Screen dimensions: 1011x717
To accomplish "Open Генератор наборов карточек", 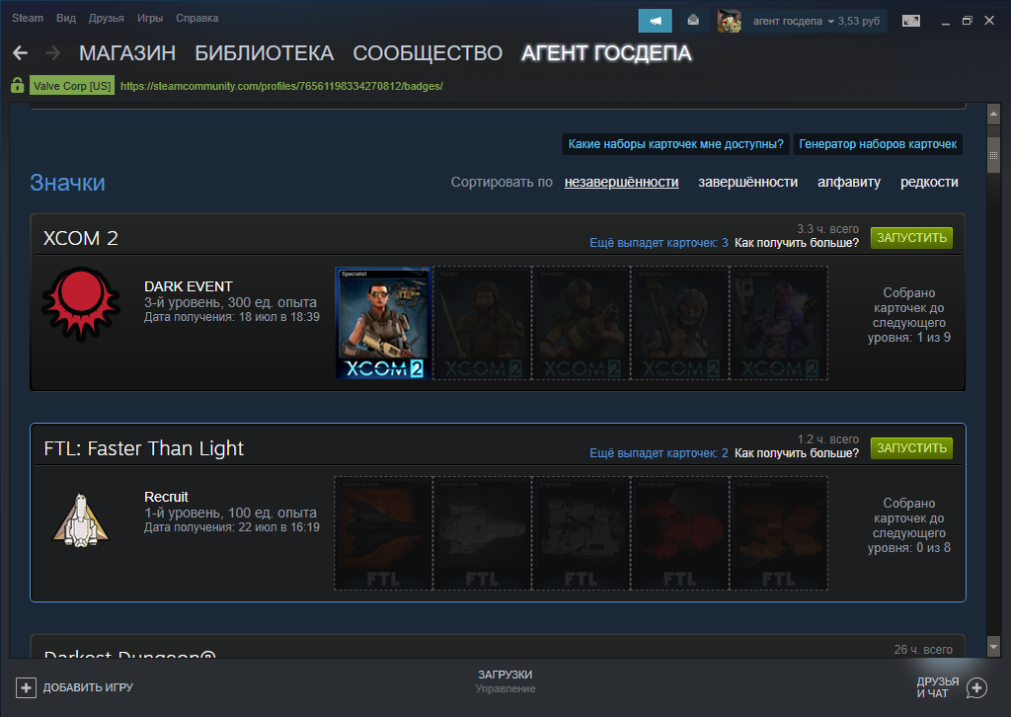I will [878, 144].
